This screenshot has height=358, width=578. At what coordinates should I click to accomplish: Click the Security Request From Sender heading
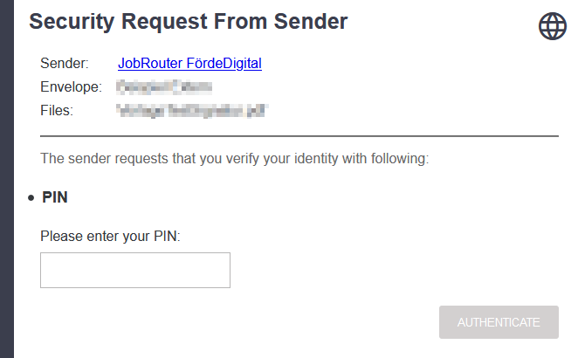(189, 22)
